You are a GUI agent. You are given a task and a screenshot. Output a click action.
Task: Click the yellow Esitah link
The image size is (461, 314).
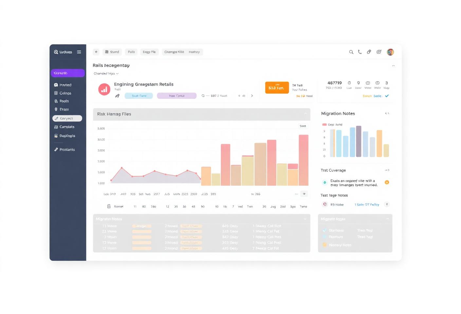[x=367, y=96]
